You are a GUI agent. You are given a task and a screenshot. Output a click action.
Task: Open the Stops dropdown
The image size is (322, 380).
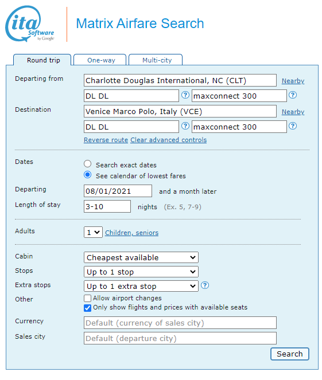click(x=141, y=272)
